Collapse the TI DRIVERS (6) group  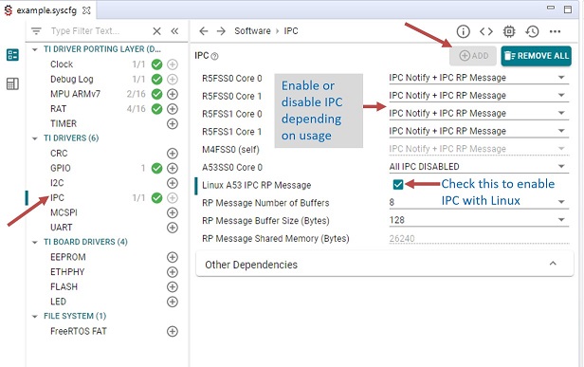[x=35, y=138]
